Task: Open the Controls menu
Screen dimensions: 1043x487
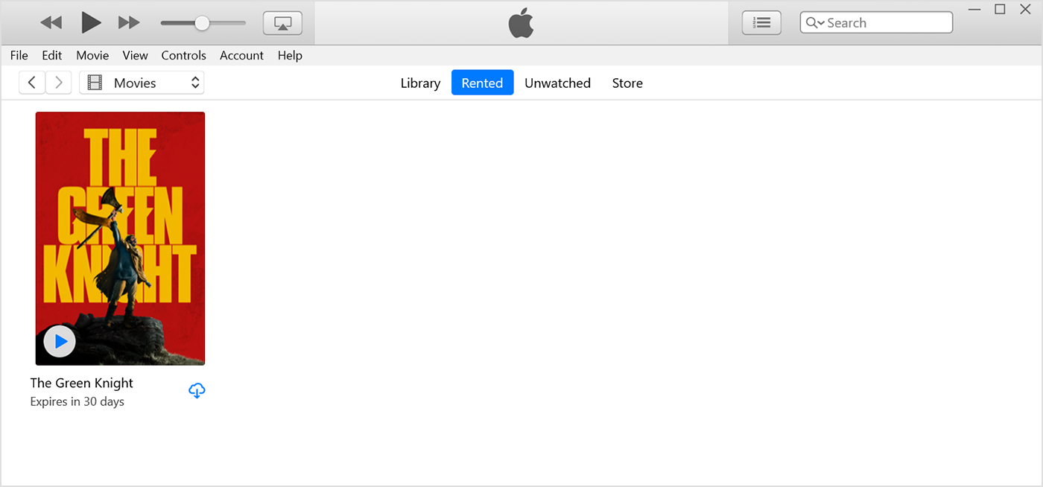Action: (x=183, y=55)
